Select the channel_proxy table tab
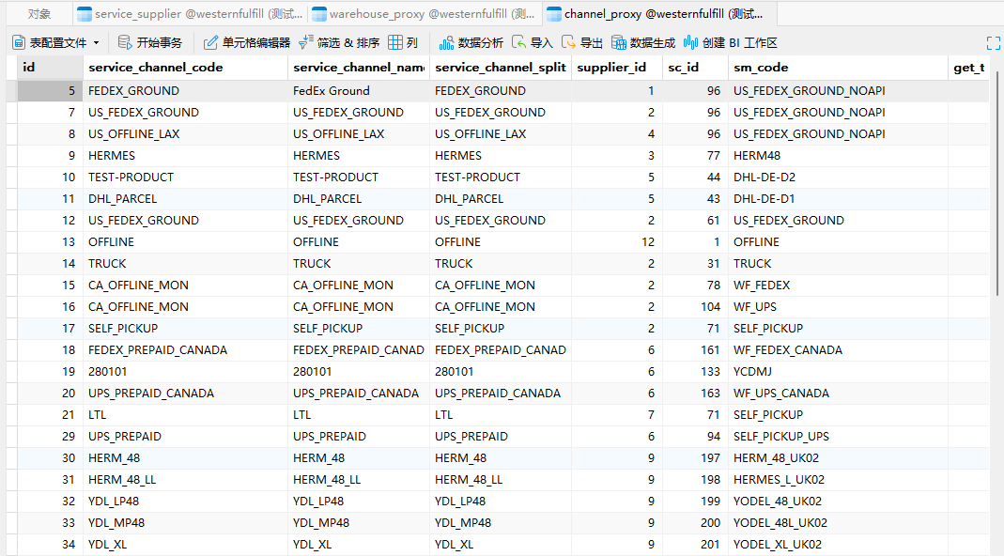Image resolution: width=1004 pixels, height=556 pixels. coord(659,13)
